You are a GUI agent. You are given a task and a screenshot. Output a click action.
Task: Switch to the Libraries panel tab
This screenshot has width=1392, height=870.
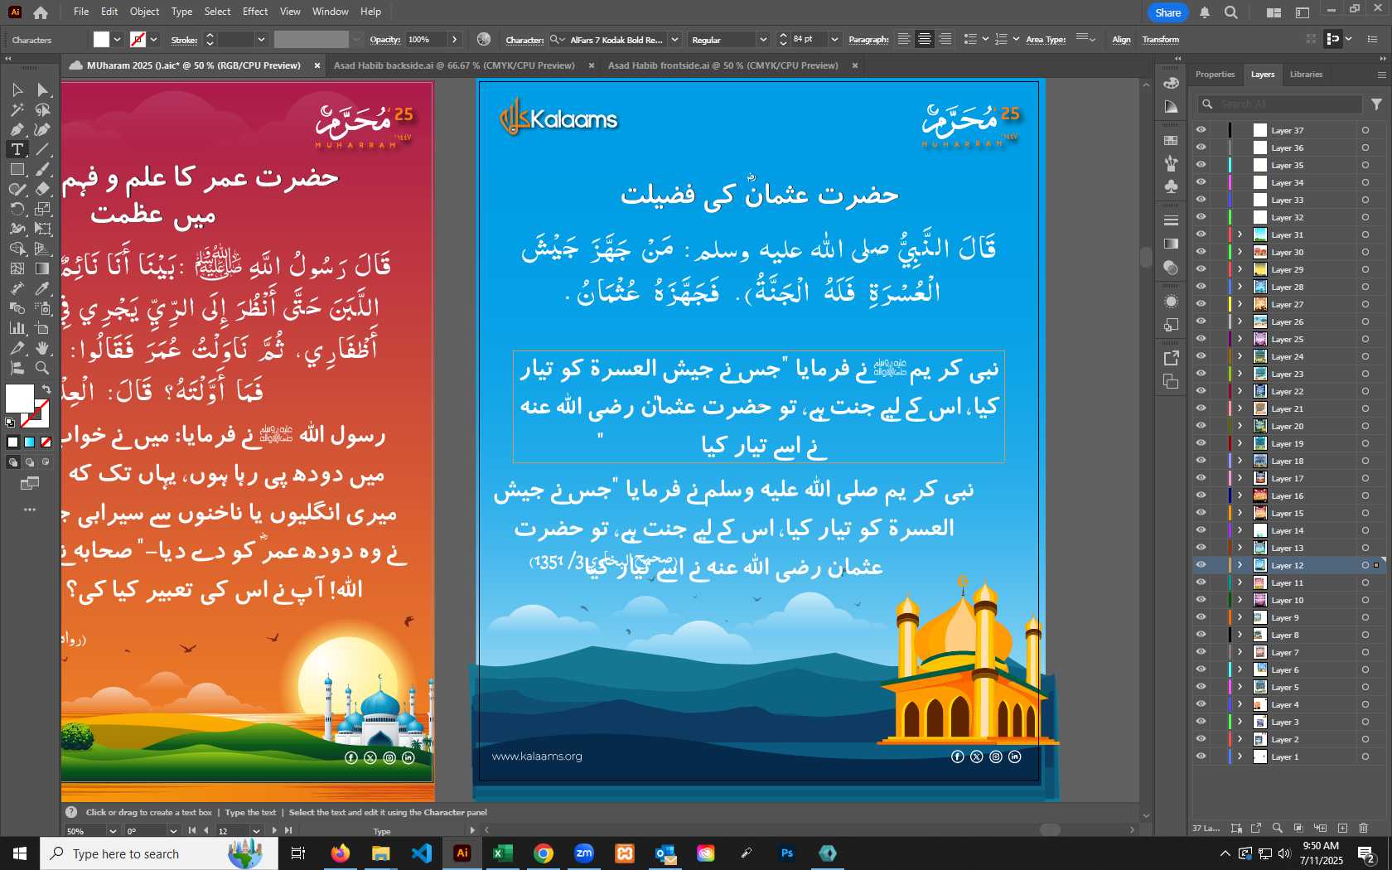coord(1306,75)
